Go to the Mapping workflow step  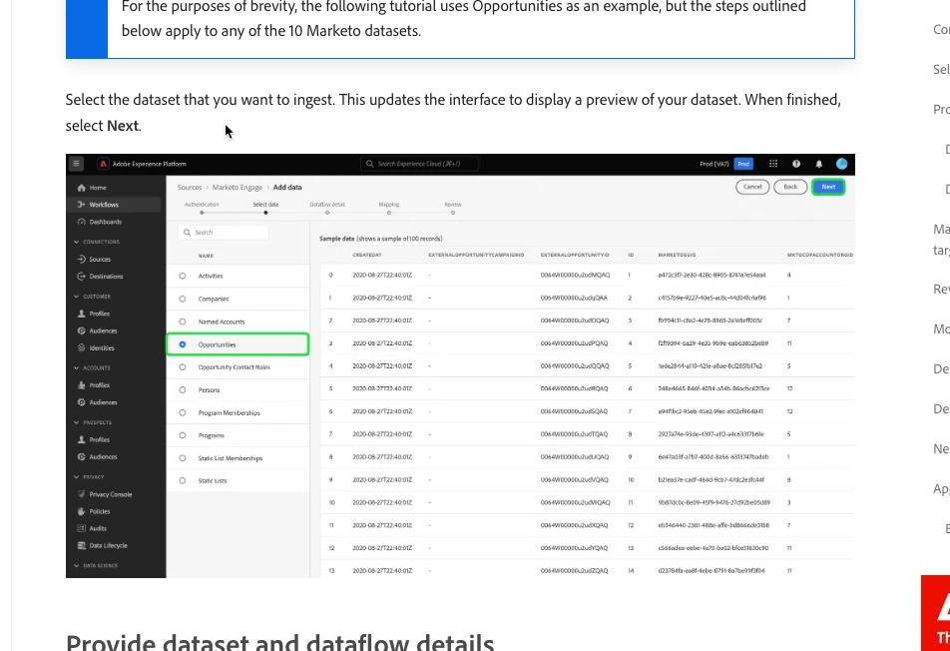pyautogui.click(x=389, y=208)
